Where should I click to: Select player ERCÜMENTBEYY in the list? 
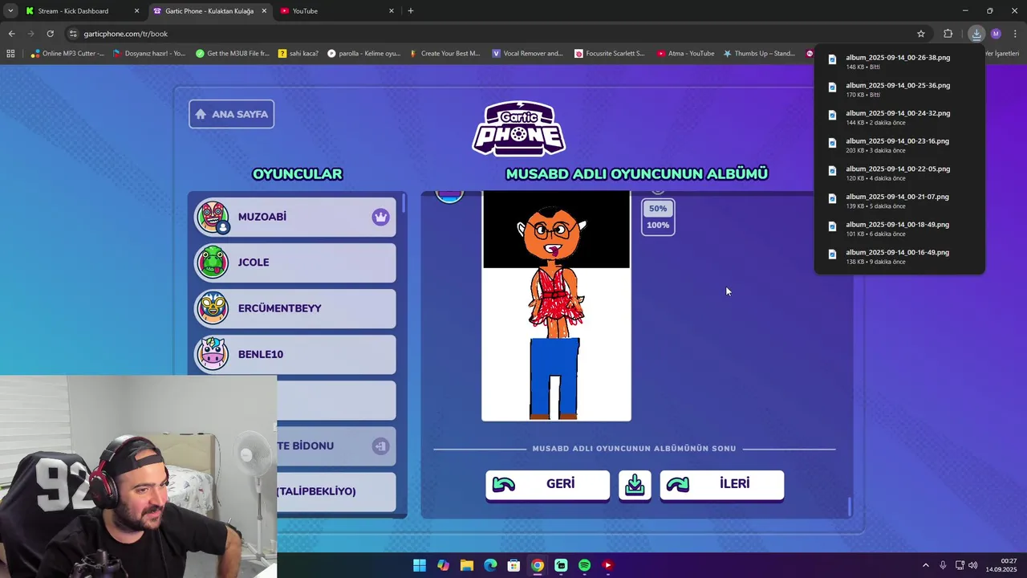click(x=295, y=308)
